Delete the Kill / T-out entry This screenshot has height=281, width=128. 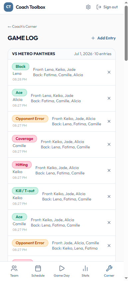109,196
